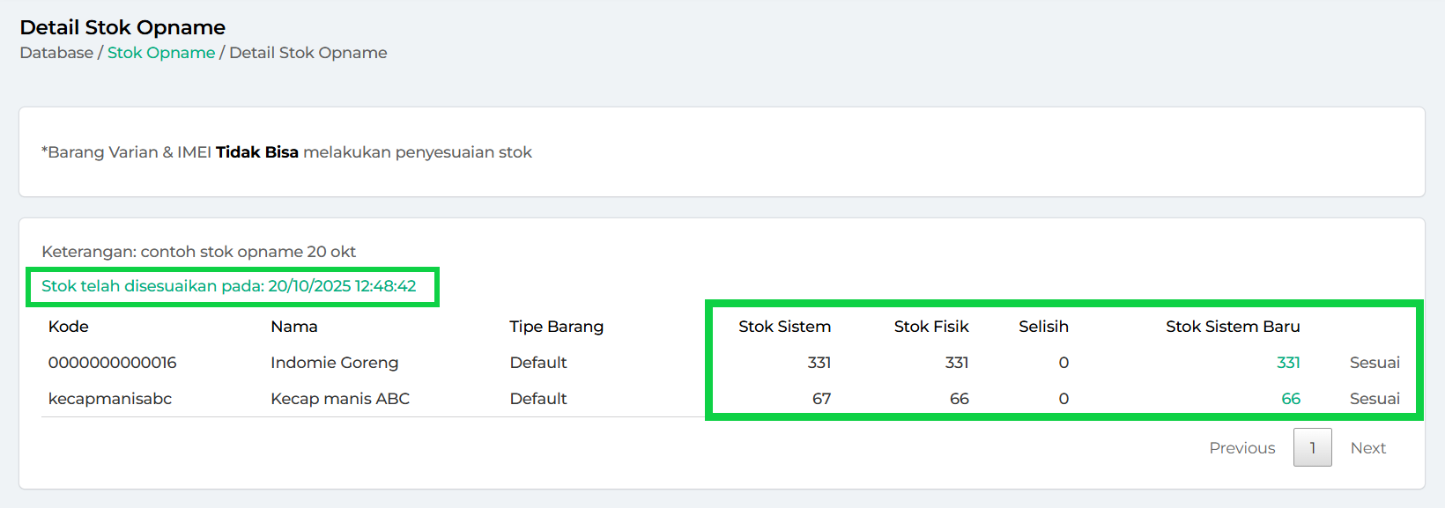Click the Tipe Barang column header
This screenshot has height=508, width=1445.
click(556, 327)
